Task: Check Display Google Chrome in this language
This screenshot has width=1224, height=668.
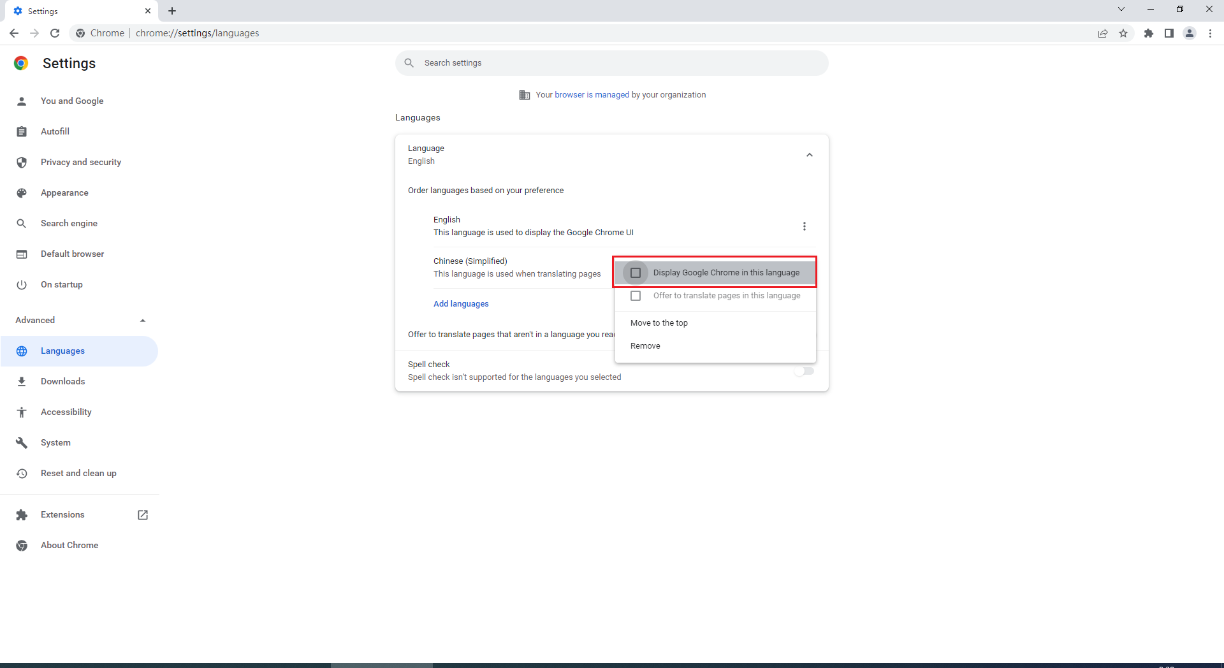Action: (x=636, y=273)
